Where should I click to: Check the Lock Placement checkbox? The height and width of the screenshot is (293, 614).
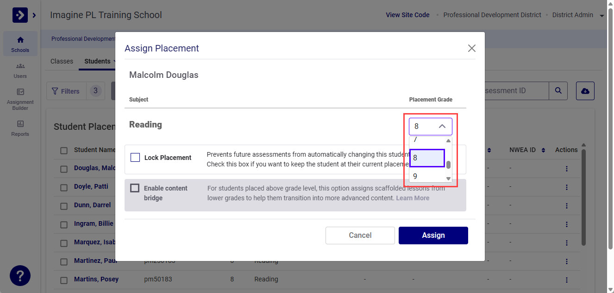[135, 158]
